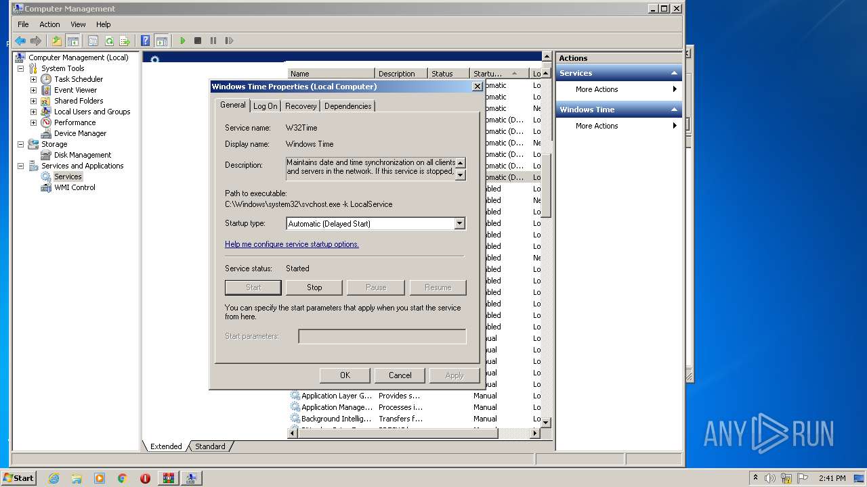Toggle Show/Hide Console Tree toolbar icon

coord(72,41)
